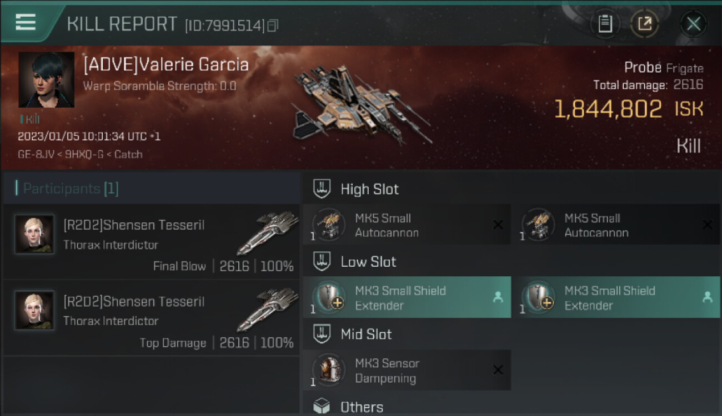Click the second MK3 Small Shield Extender icon

pos(538,297)
